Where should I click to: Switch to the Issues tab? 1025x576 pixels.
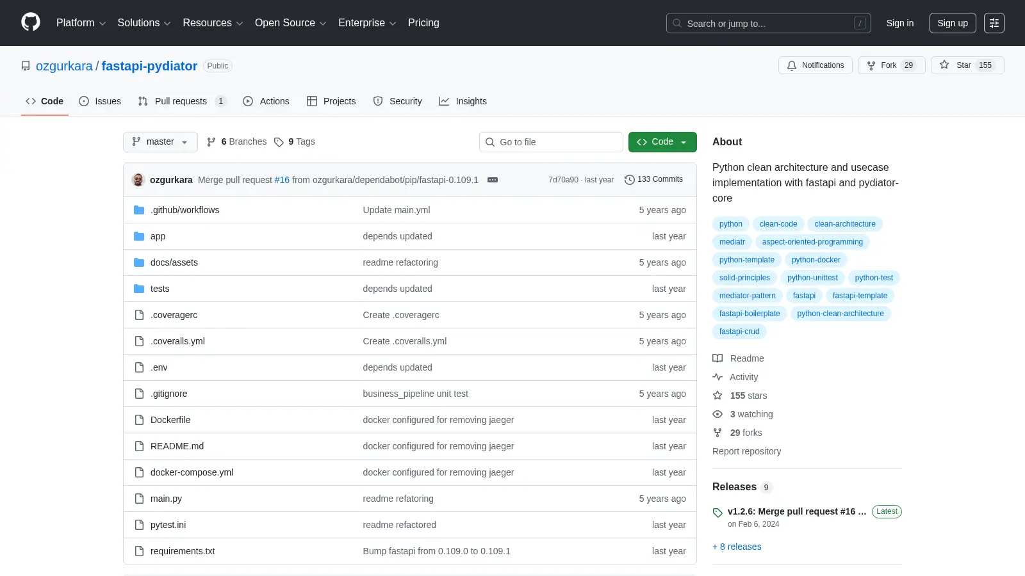pos(100,101)
